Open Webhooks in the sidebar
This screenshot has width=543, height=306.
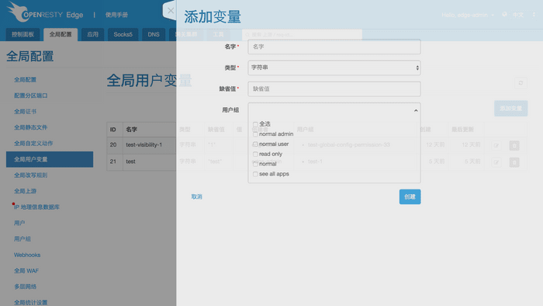tap(27, 255)
